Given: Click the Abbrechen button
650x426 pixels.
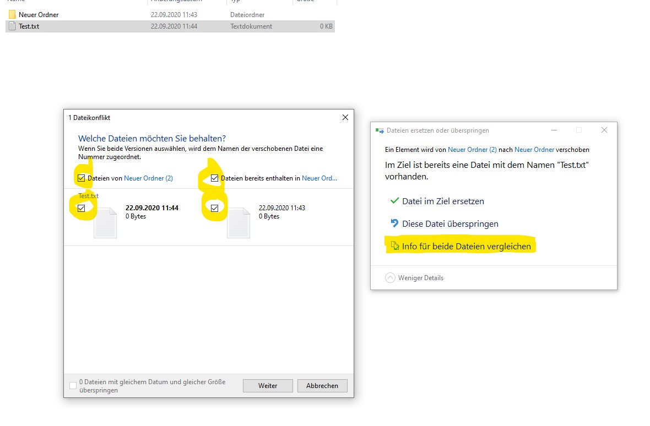Looking at the screenshot, I should coord(322,385).
